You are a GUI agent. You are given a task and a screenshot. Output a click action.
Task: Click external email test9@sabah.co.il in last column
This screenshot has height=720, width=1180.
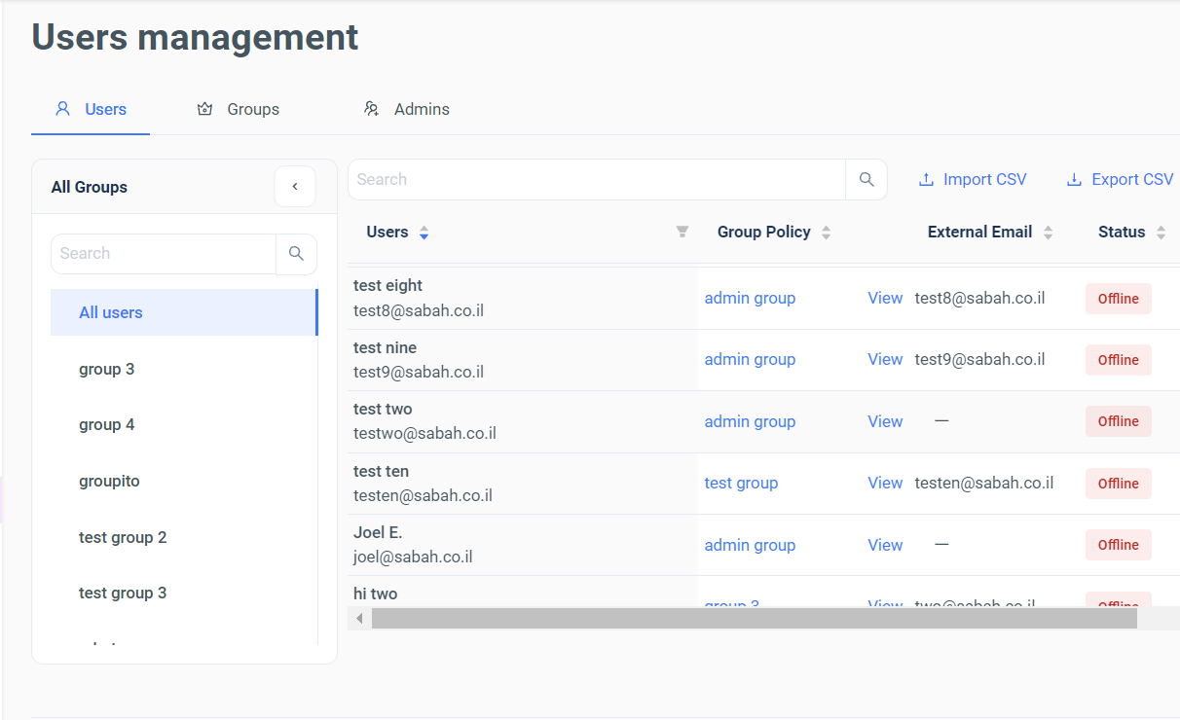[980, 359]
